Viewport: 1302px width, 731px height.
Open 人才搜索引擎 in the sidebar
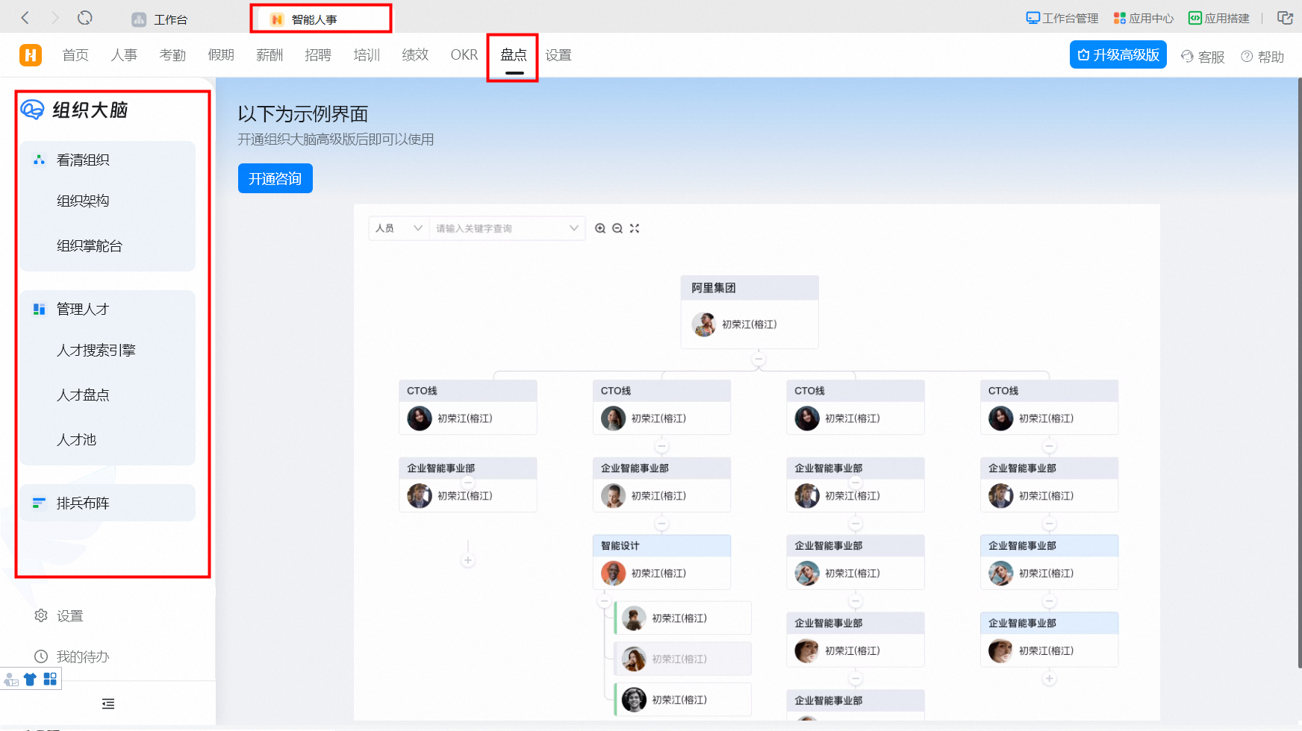click(96, 350)
